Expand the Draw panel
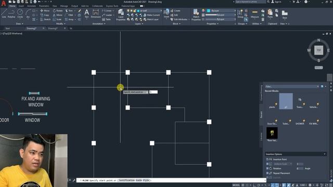 20,24
